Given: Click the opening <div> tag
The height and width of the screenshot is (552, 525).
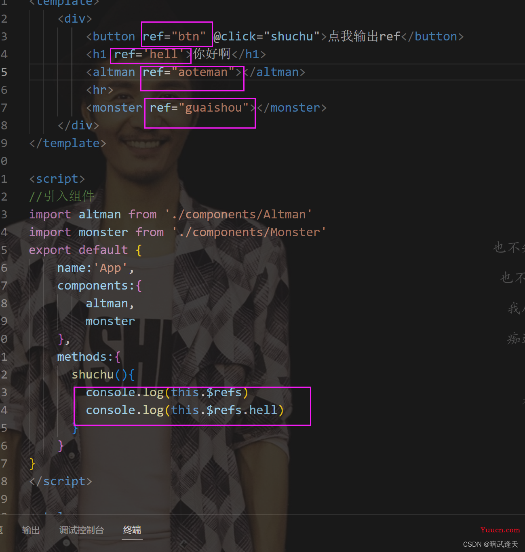Looking at the screenshot, I should [x=75, y=19].
